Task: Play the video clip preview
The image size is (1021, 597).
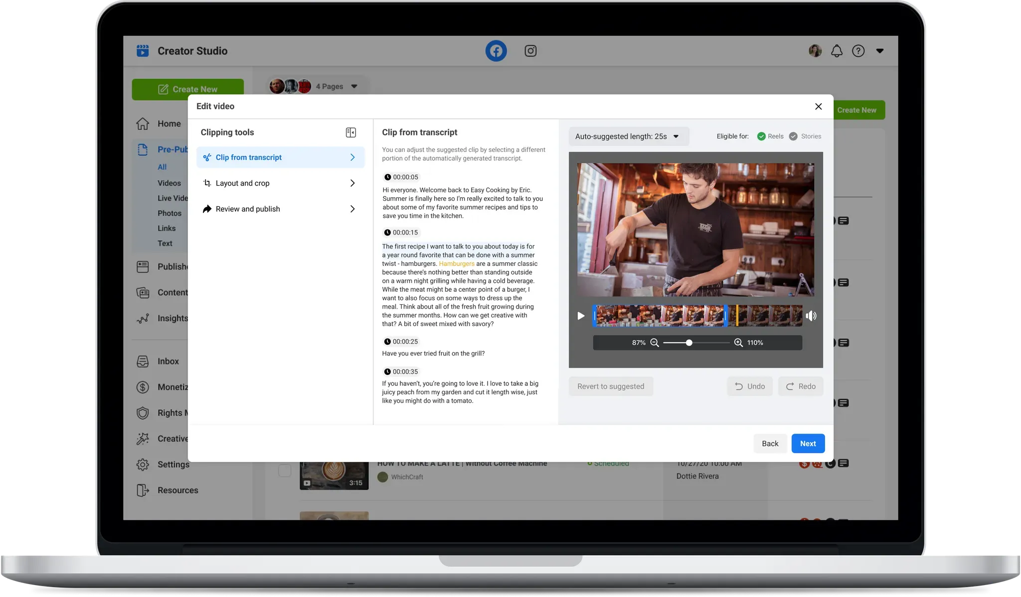Action: [581, 316]
